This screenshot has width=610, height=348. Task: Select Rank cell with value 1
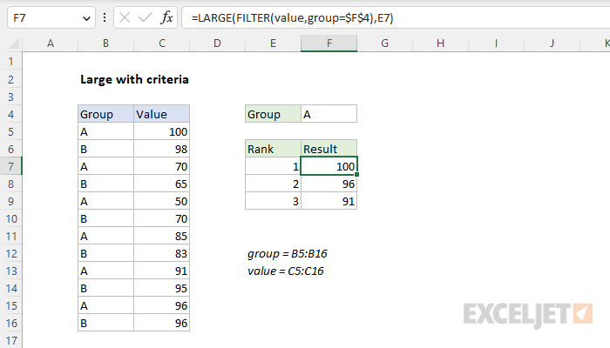click(x=273, y=167)
